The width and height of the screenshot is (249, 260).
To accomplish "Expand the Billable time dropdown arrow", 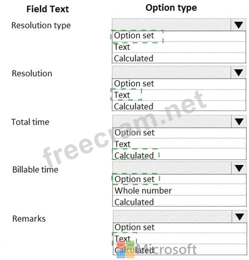I will 239,168.
